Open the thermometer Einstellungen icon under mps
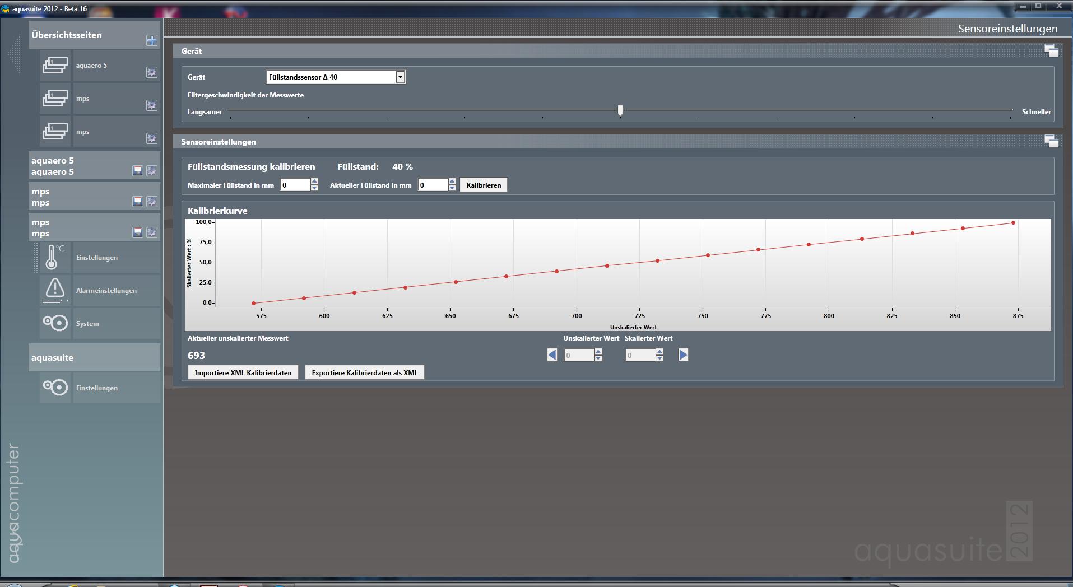This screenshot has height=587, width=1073. 55,258
